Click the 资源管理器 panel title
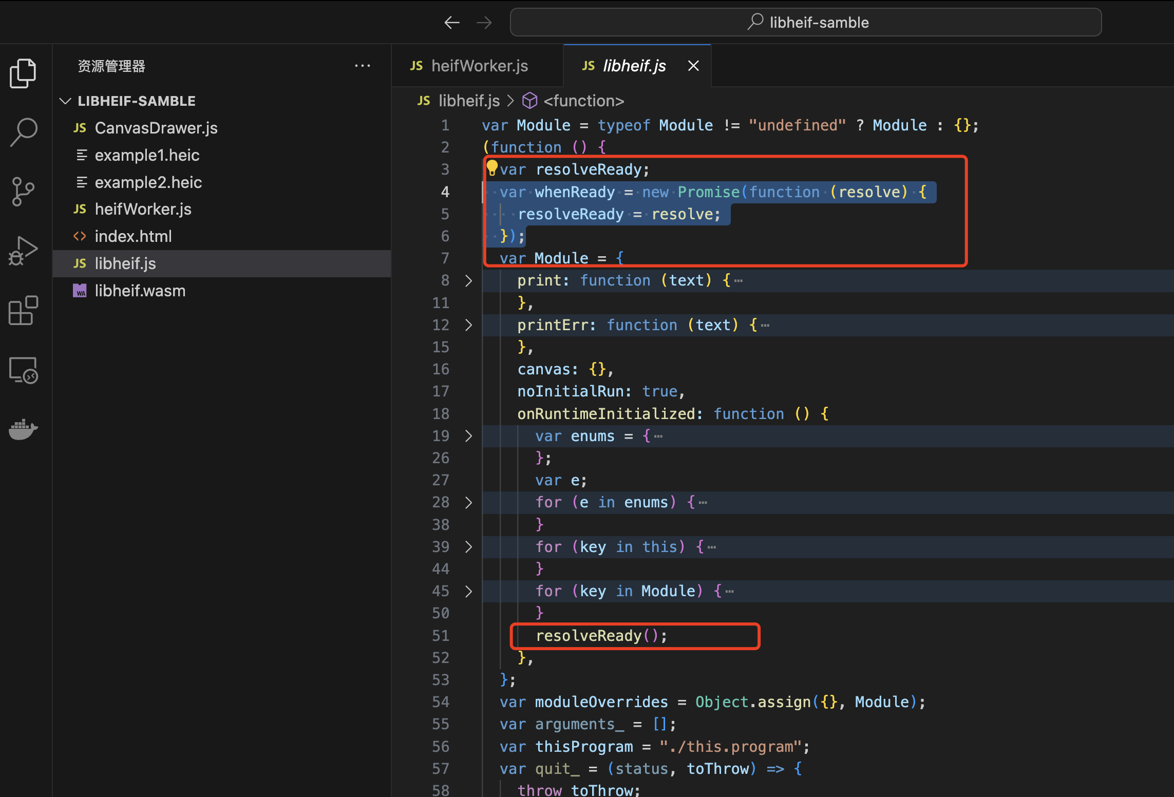This screenshot has height=797, width=1174. [111, 66]
